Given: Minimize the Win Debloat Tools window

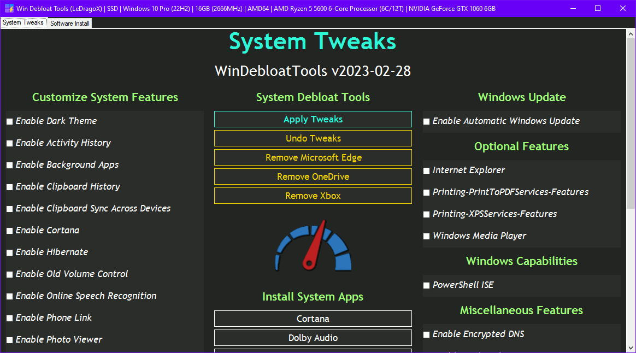Looking at the screenshot, I should coord(573,9).
